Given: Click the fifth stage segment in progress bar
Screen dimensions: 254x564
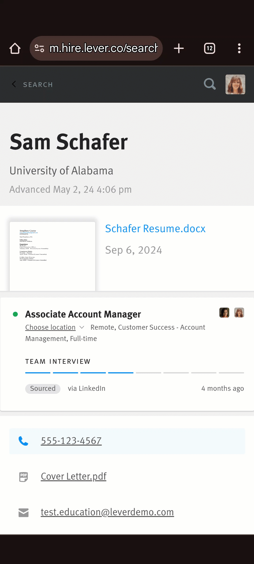Looking at the screenshot, I should (x=148, y=373).
